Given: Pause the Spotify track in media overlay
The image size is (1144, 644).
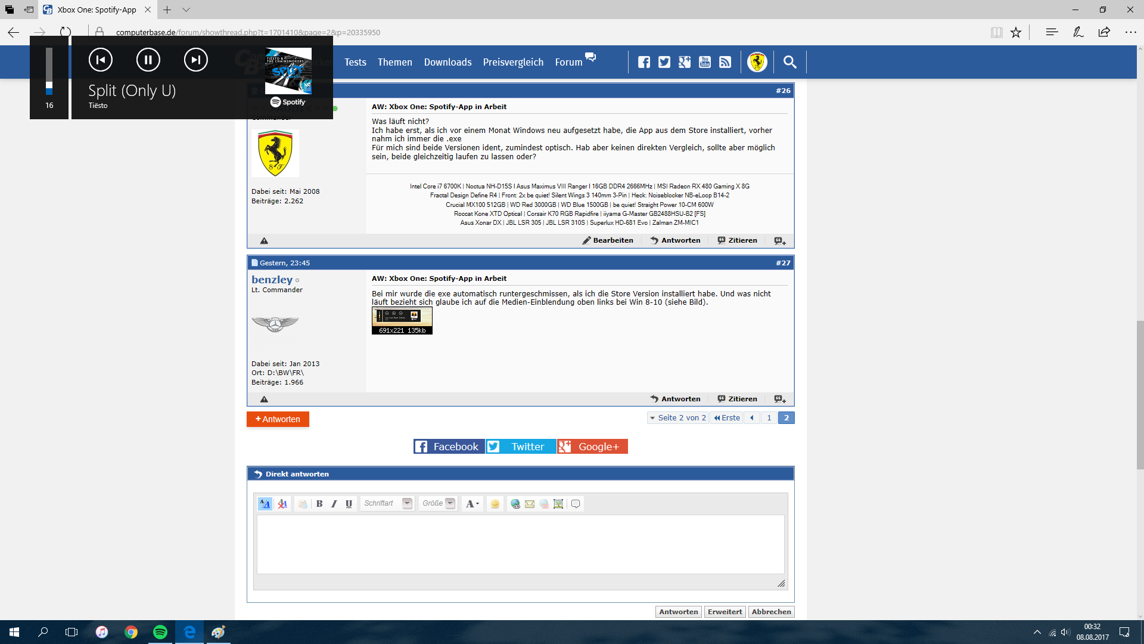Looking at the screenshot, I should point(148,60).
